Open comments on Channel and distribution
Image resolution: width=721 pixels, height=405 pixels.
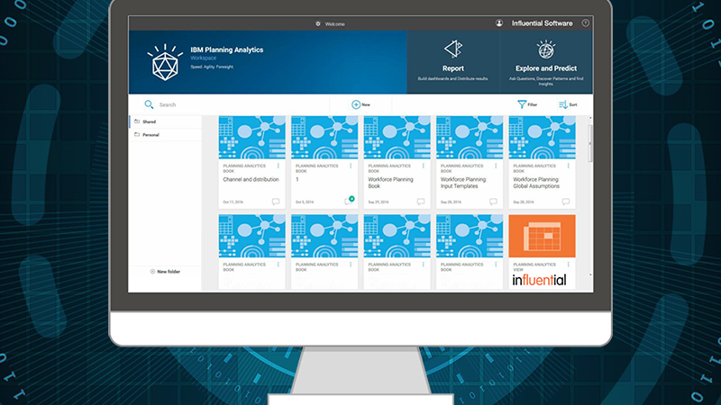point(276,202)
